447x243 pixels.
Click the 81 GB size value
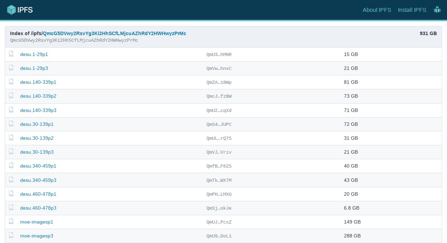coord(351,82)
